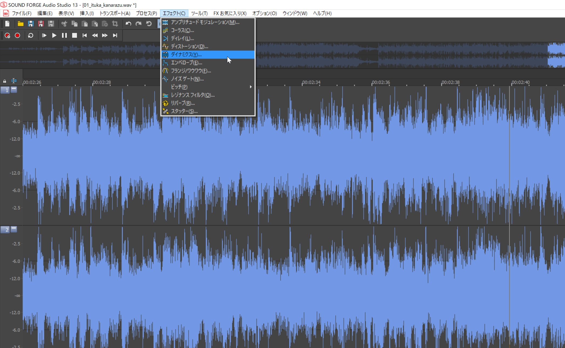Screen dimensions: 565x348
Task: Jump to the end of the file
Action: click(115, 35)
